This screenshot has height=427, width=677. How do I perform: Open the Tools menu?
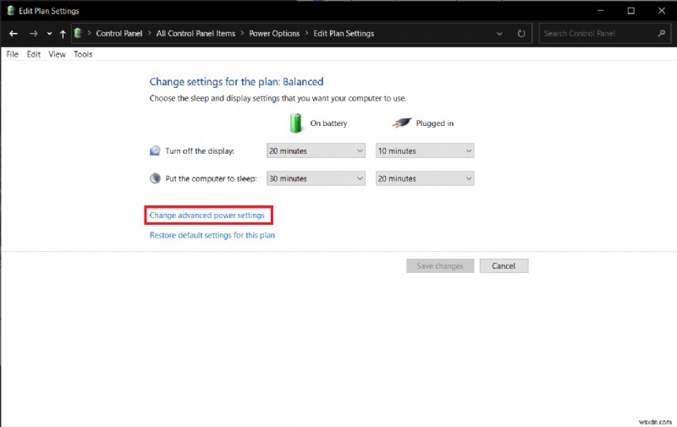[x=83, y=54]
